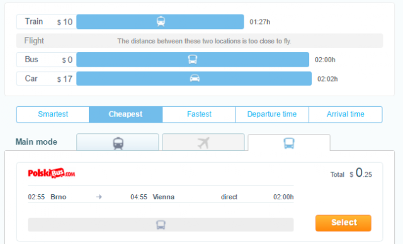Click the Flight too close message row
Screen dimensions: 403x244
[200, 41]
